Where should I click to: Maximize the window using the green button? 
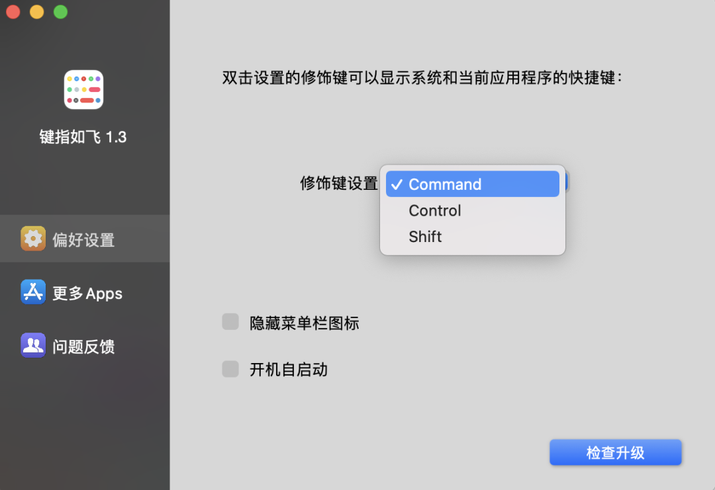click(60, 12)
